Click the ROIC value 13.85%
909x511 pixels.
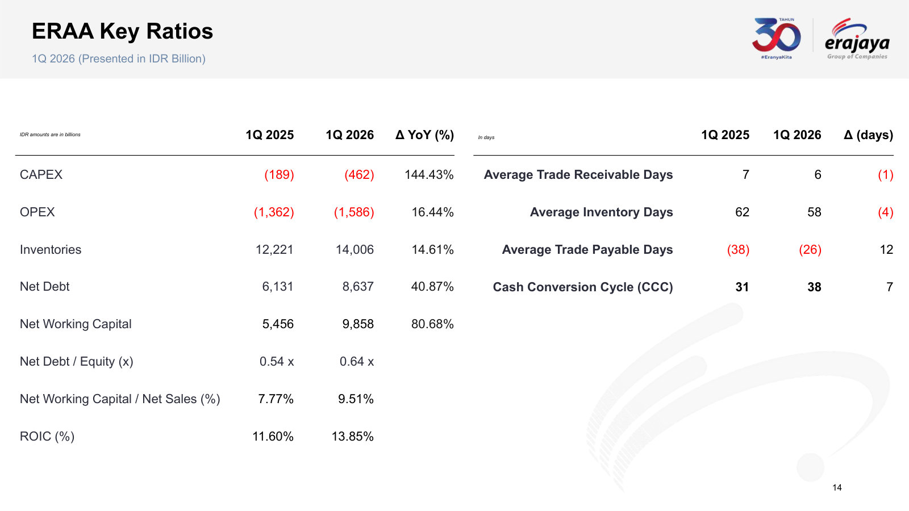click(x=353, y=437)
